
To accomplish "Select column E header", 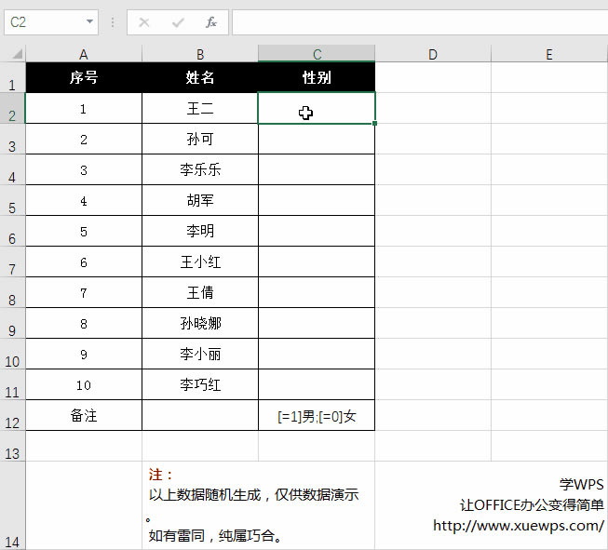I will click(549, 54).
